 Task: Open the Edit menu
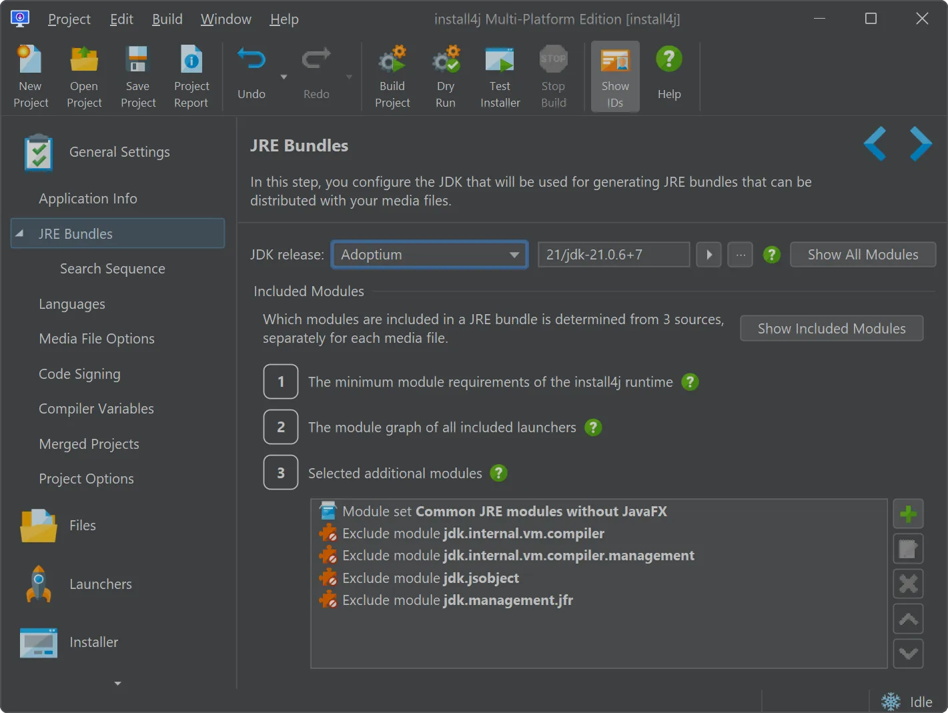point(121,19)
